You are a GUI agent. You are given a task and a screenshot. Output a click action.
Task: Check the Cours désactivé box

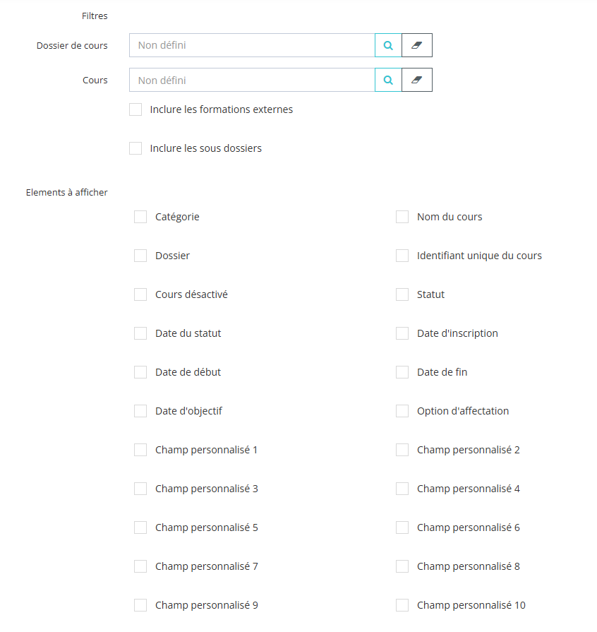[x=140, y=294]
